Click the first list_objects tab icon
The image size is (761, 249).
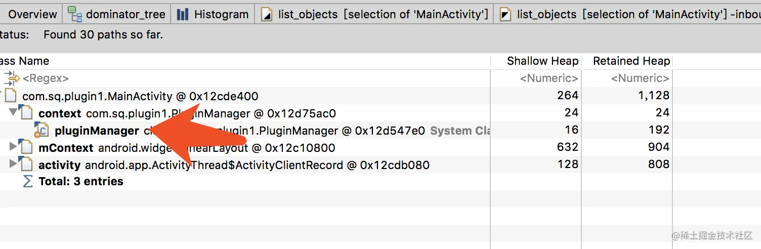[x=267, y=15]
